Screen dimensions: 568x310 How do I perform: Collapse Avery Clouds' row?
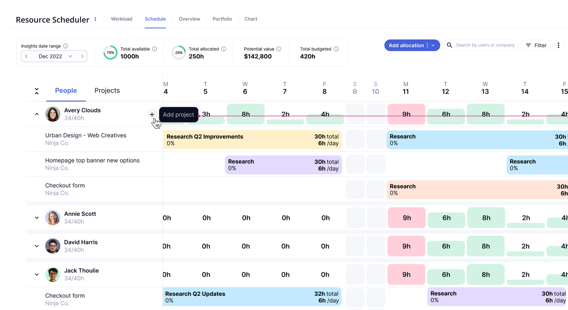[37, 114]
